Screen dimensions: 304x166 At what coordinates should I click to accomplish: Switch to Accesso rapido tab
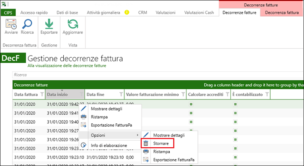click(x=34, y=12)
